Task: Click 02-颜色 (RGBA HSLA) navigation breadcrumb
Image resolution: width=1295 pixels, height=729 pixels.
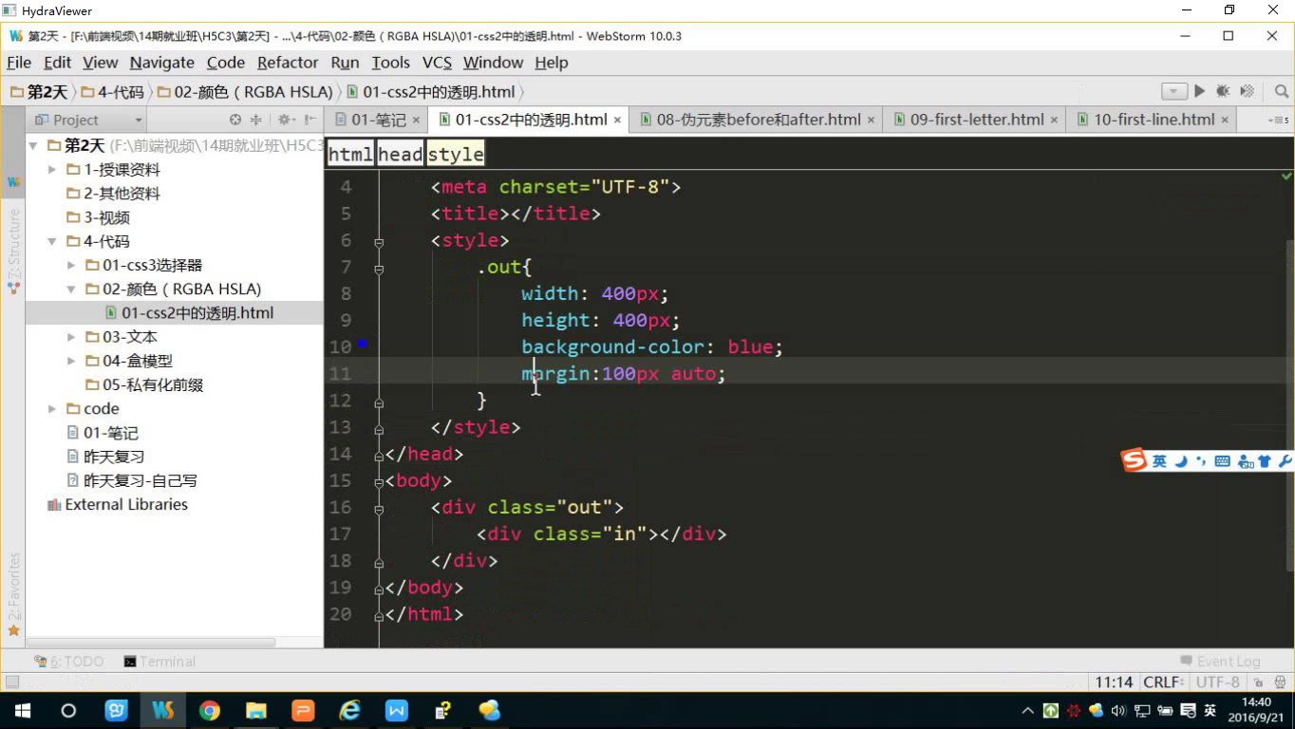Action: (245, 92)
